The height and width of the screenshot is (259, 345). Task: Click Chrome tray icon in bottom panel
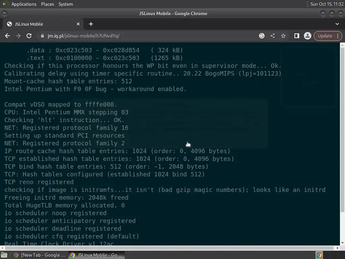[319, 255]
